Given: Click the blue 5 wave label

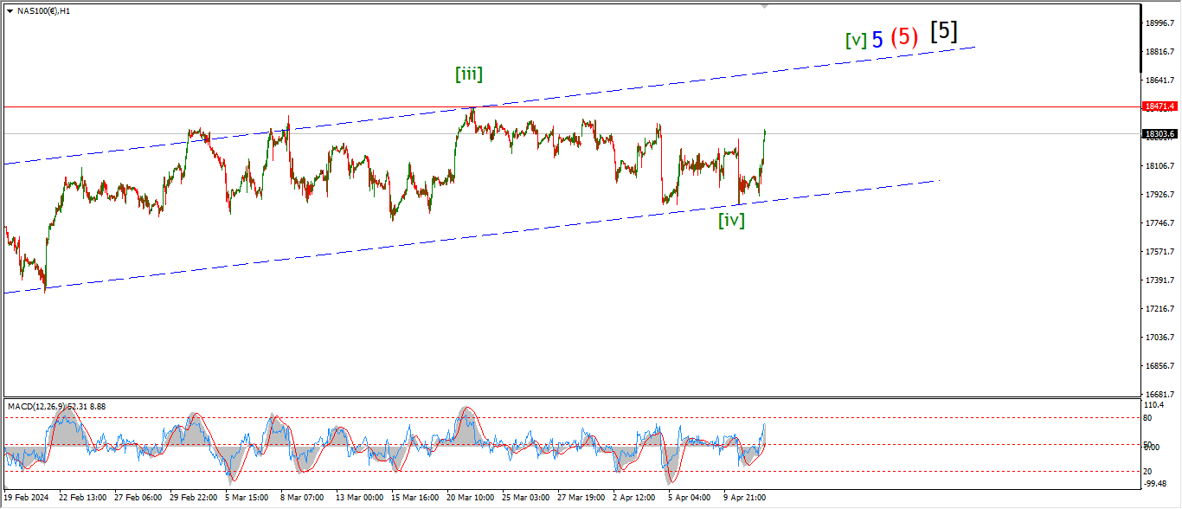Looking at the screenshot, I should click(877, 39).
